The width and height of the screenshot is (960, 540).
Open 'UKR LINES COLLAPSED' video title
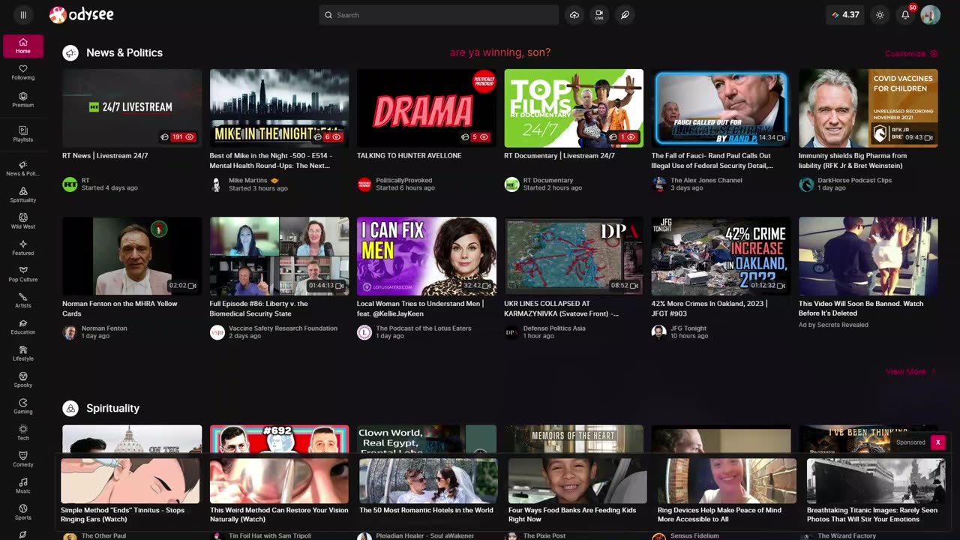tap(562, 308)
